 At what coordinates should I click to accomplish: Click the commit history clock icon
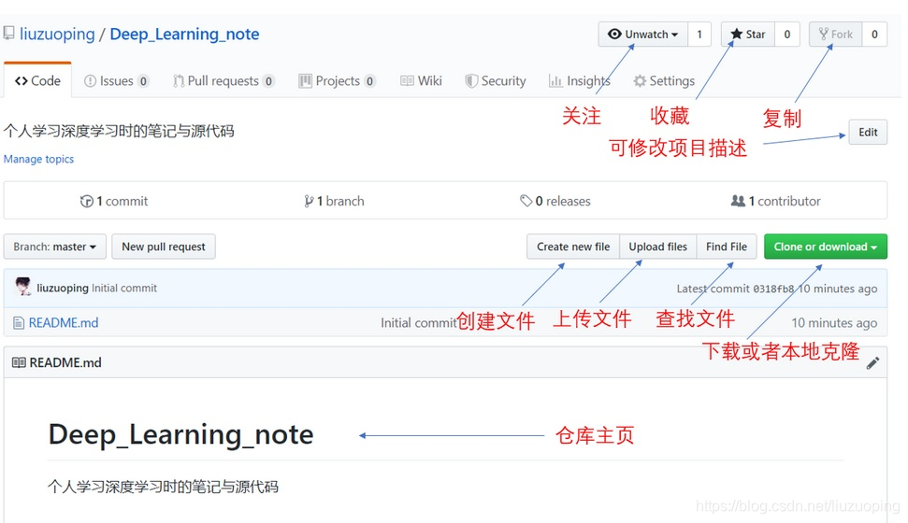coord(86,202)
